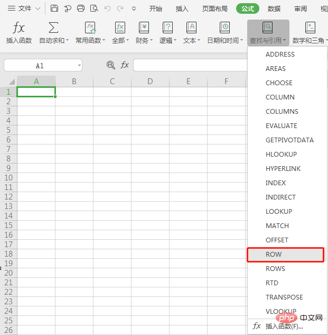Expand the Text functions dropdown
Viewport: 328px width, 335px height.
point(192,33)
